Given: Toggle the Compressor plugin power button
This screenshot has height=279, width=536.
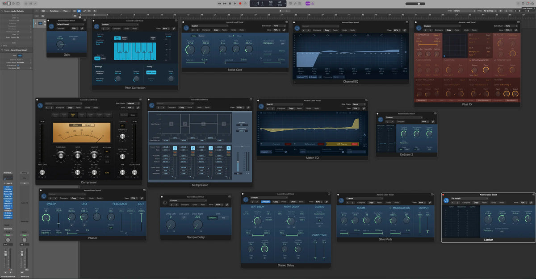Looking at the screenshot, I should point(40,105).
